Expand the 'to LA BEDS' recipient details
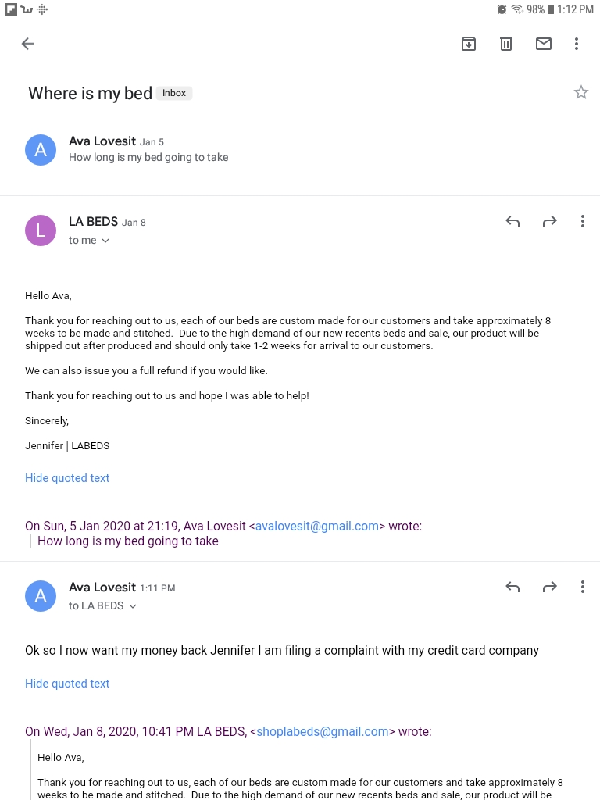 (102, 606)
